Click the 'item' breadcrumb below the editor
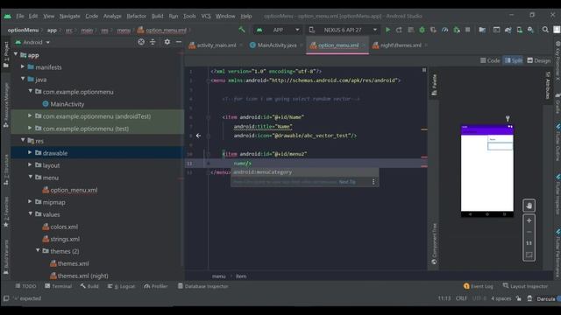 click(x=241, y=276)
